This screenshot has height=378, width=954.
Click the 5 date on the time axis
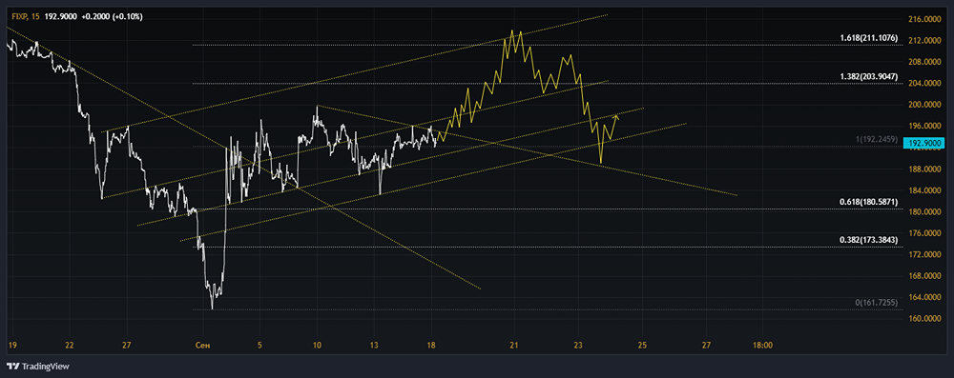pos(259,346)
